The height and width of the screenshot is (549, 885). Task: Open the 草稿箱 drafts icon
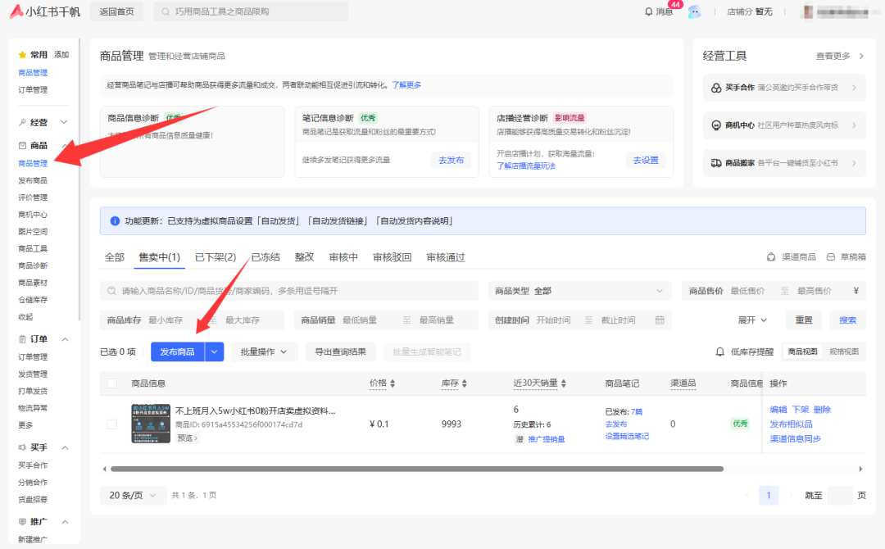831,257
